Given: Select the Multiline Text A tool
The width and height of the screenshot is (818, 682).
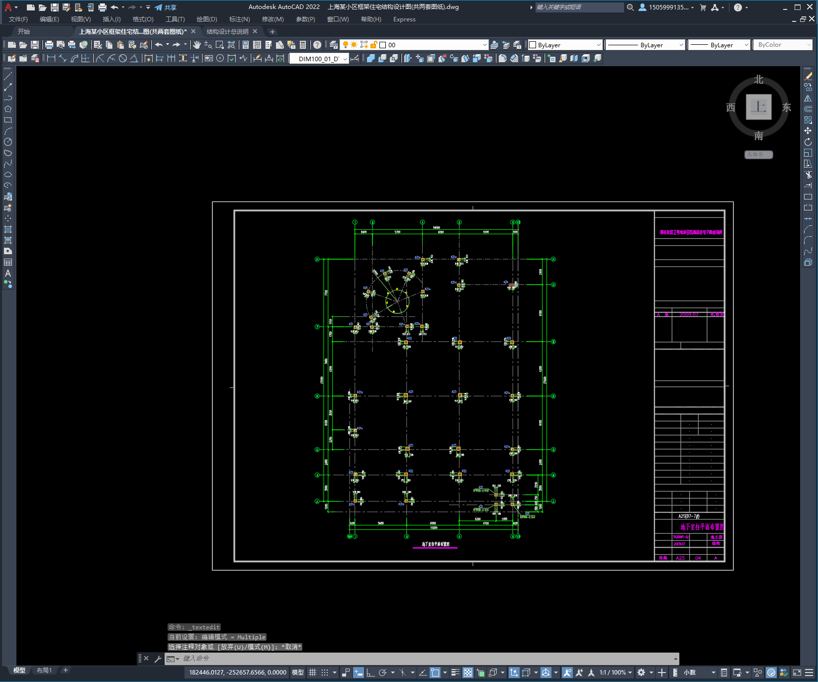Looking at the screenshot, I should [8, 273].
